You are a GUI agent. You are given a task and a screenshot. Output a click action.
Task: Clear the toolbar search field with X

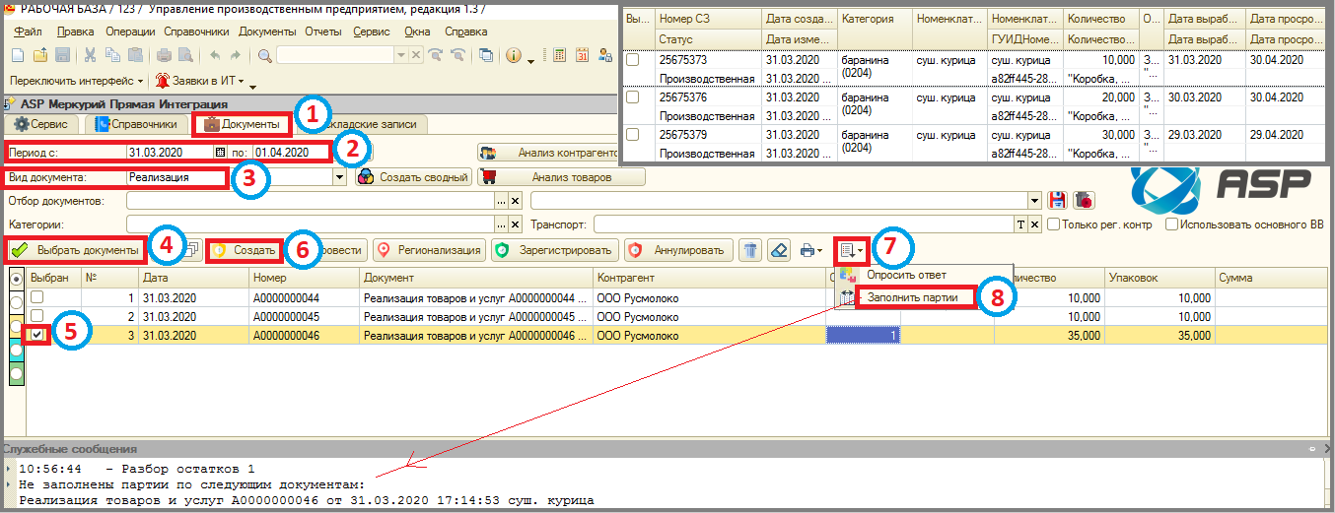(416, 55)
